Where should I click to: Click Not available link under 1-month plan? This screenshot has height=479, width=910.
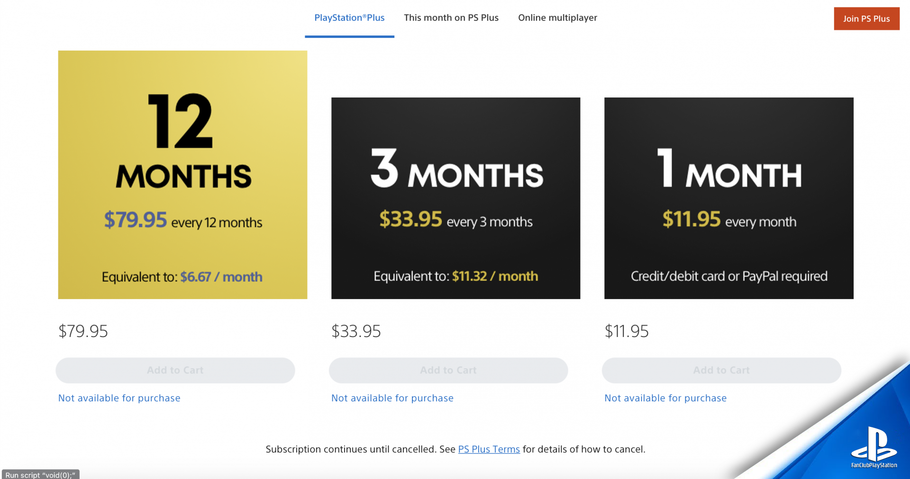pyautogui.click(x=665, y=398)
